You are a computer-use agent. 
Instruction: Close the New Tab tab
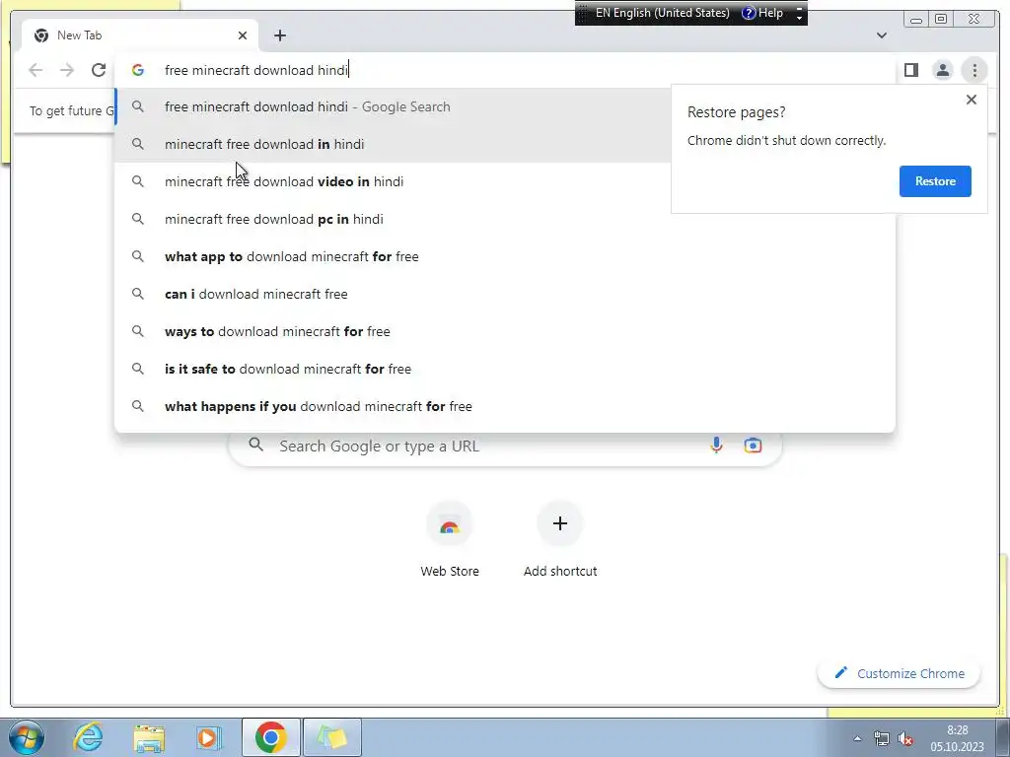243,35
